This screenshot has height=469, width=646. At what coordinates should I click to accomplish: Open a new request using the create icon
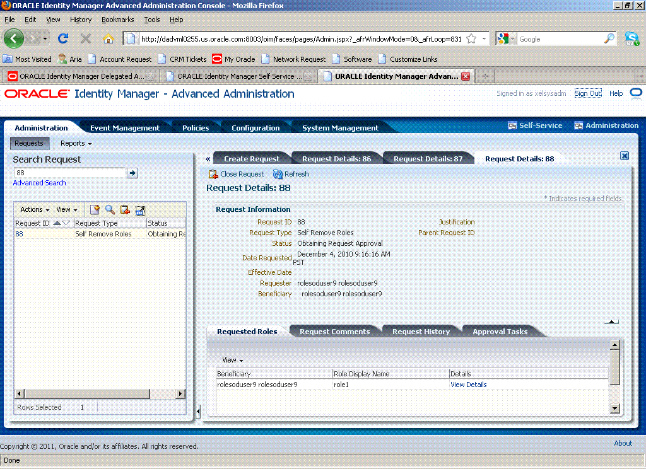(95, 209)
